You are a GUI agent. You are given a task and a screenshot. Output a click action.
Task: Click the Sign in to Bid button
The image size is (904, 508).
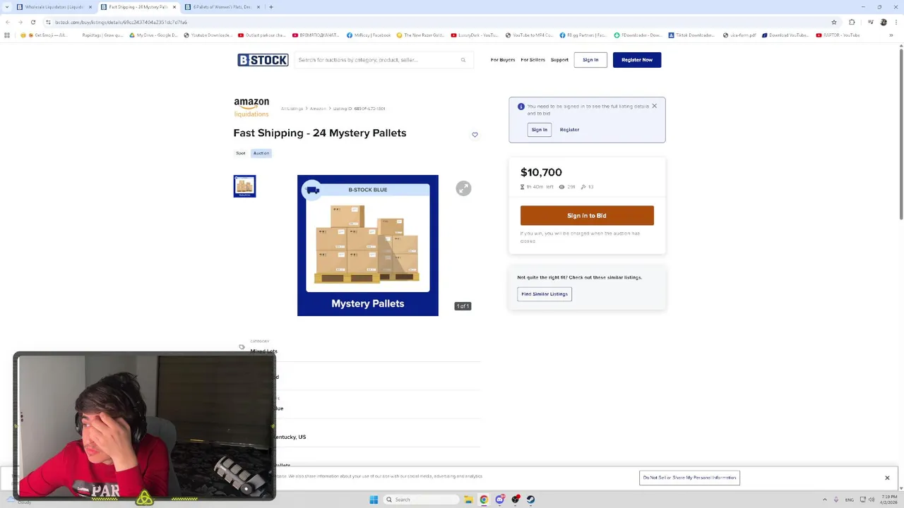[x=587, y=216]
